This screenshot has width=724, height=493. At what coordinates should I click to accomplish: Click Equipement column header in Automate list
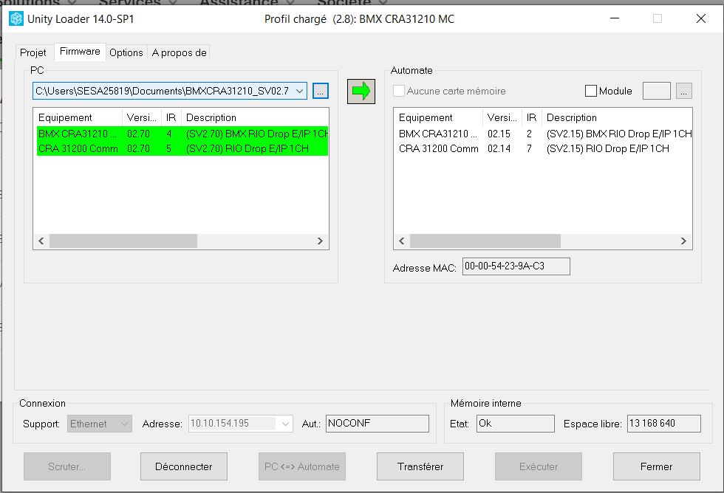(438, 117)
